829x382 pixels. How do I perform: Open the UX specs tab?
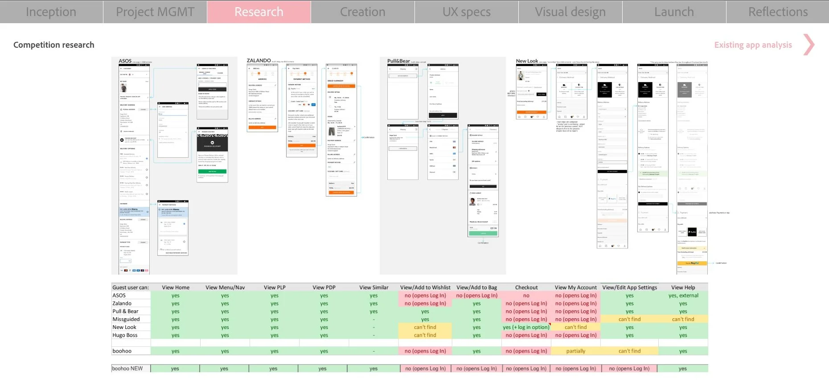pos(467,12)
